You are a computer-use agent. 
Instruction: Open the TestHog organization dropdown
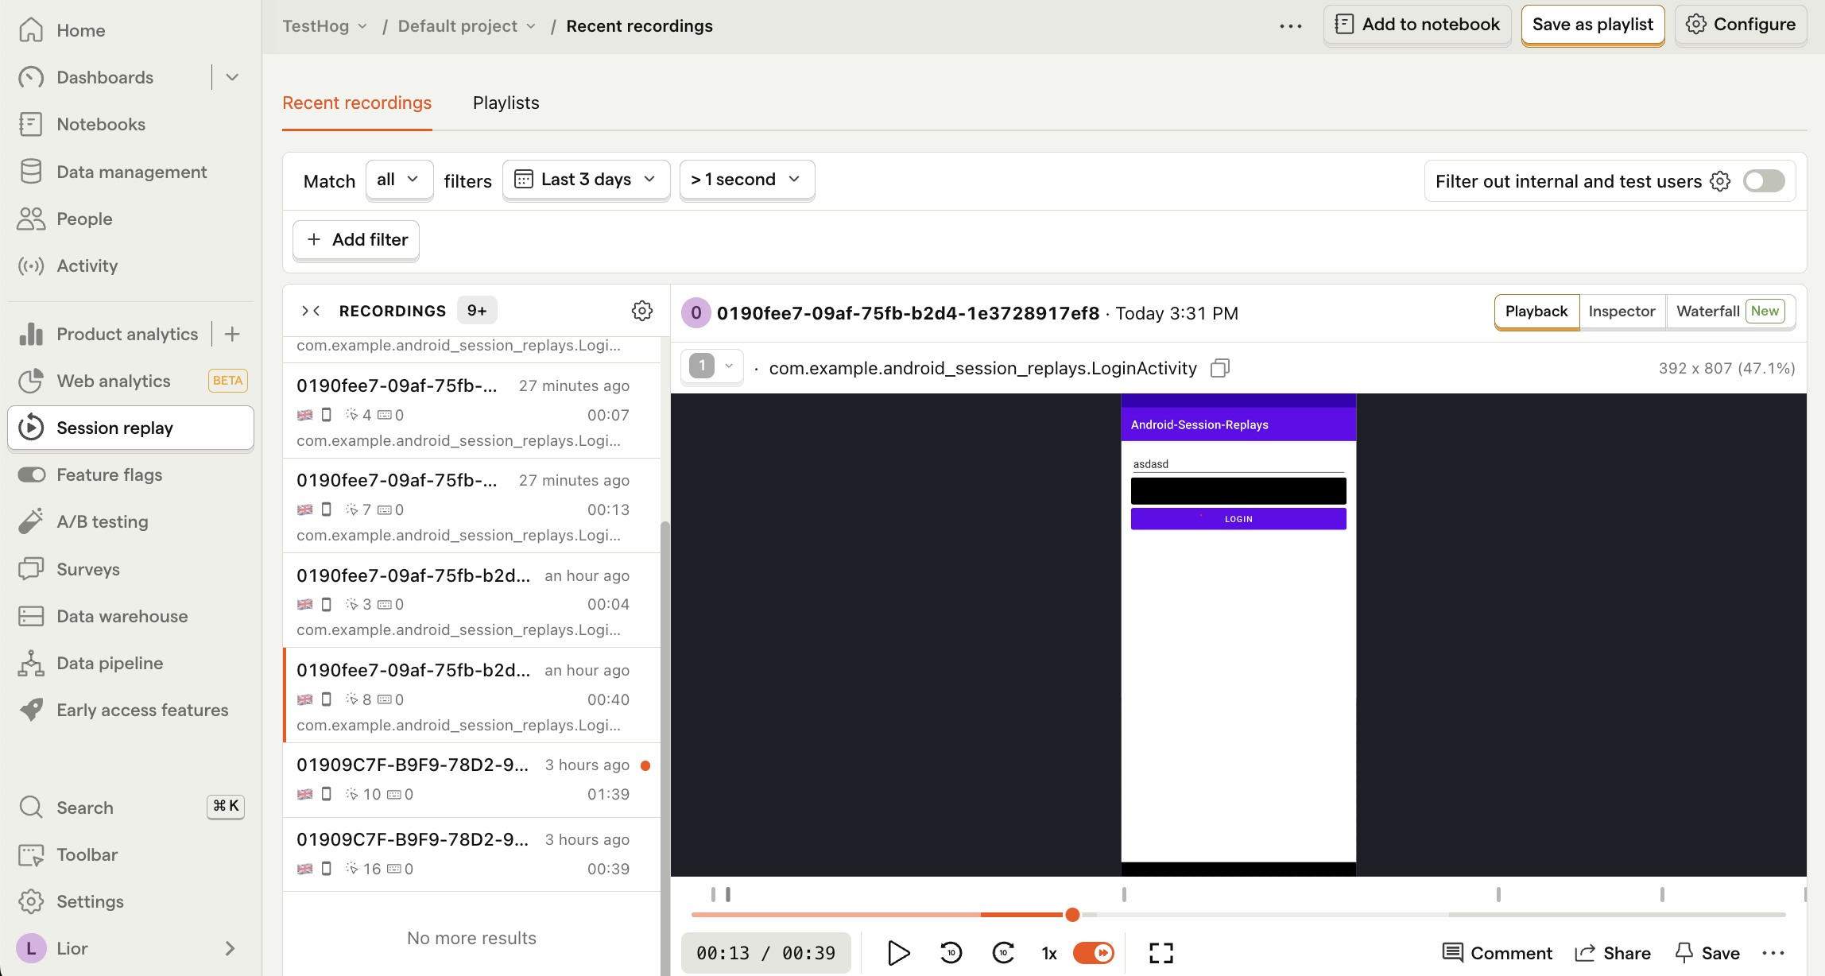(325, 26)
